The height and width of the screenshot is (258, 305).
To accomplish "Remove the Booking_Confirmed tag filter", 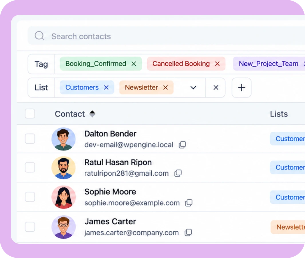I will pyautogui.click(x=134, y=64).
